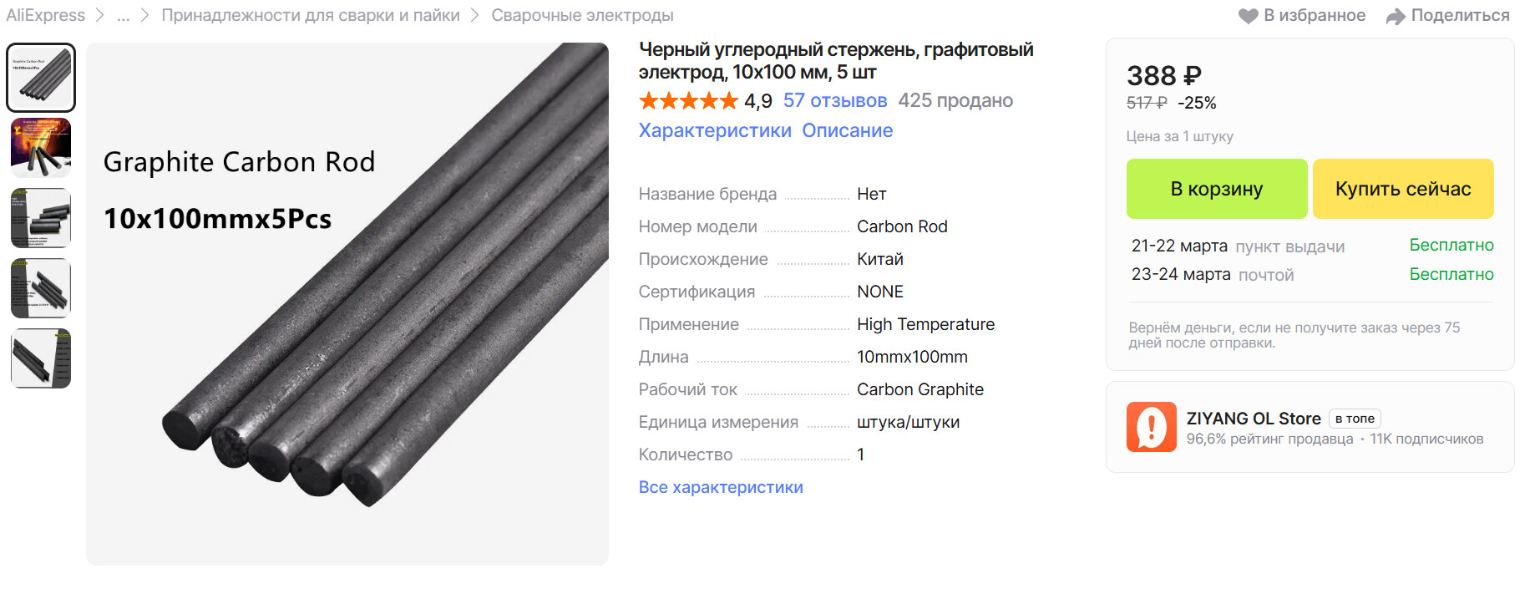Open the Характеристики section link
Viewport: 1535px width, 589px height.
pos(715,130)
